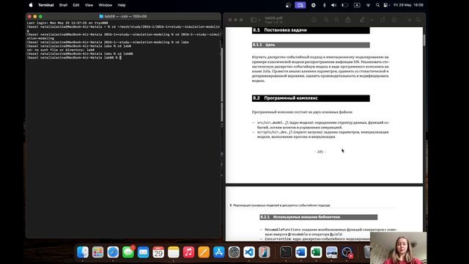Screen dimensions: 469x264
Task: Click the toolbar overflow chevrons in Preview
Action: [x=410, y=20]
